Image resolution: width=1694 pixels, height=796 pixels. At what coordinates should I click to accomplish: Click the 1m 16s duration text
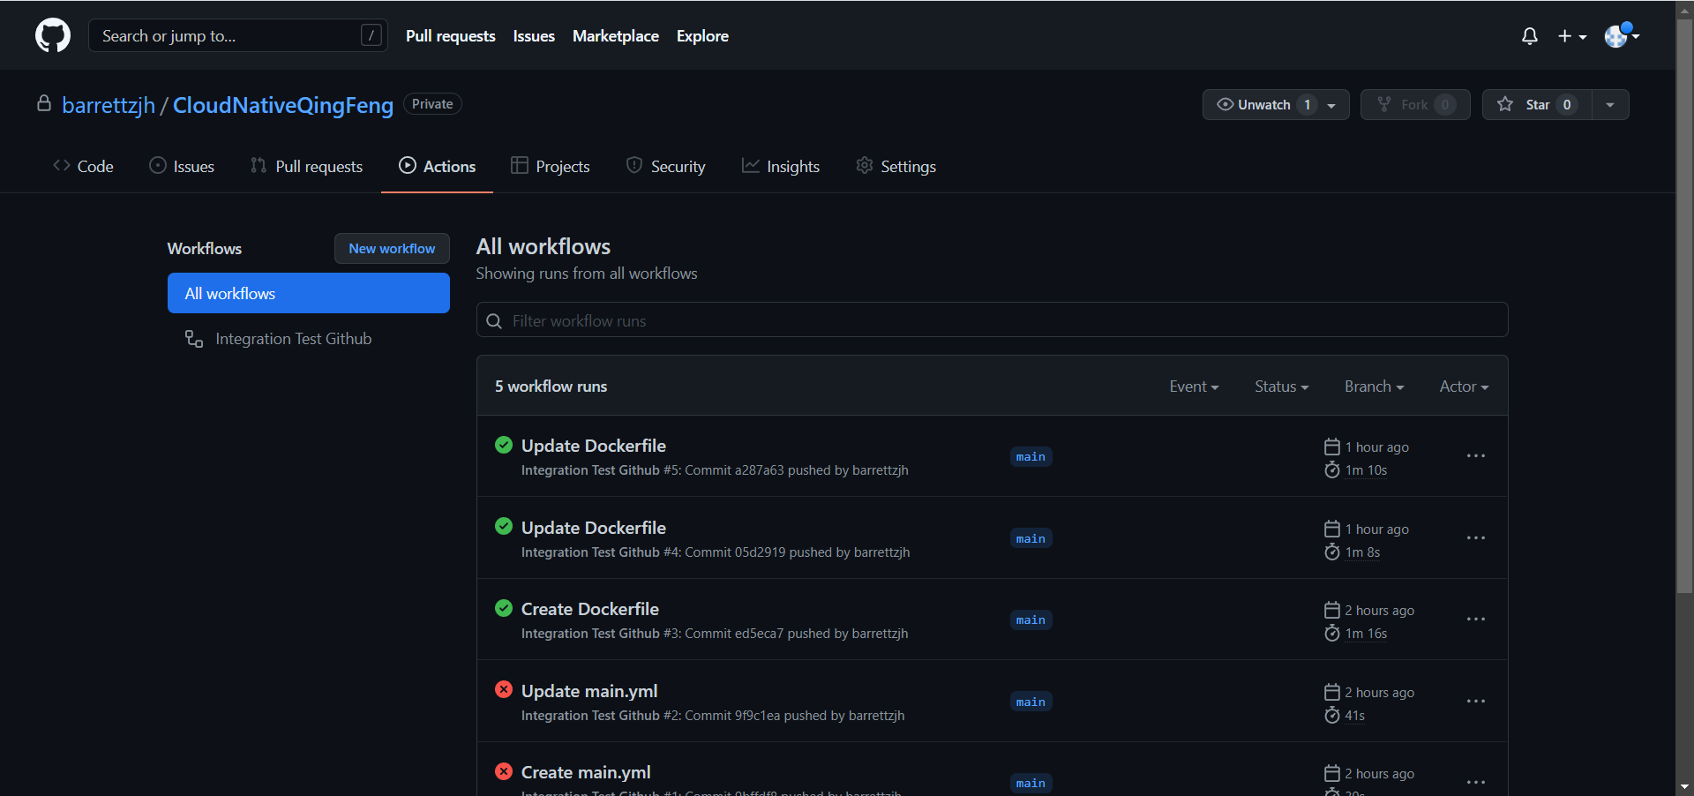(x=1366, y=634)
